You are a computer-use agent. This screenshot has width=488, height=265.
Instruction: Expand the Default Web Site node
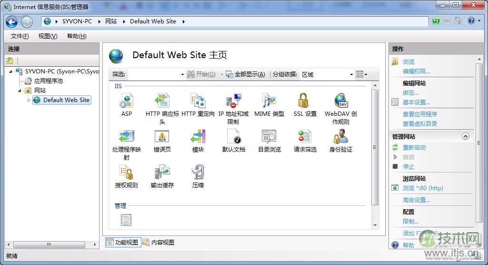[29, 100]
